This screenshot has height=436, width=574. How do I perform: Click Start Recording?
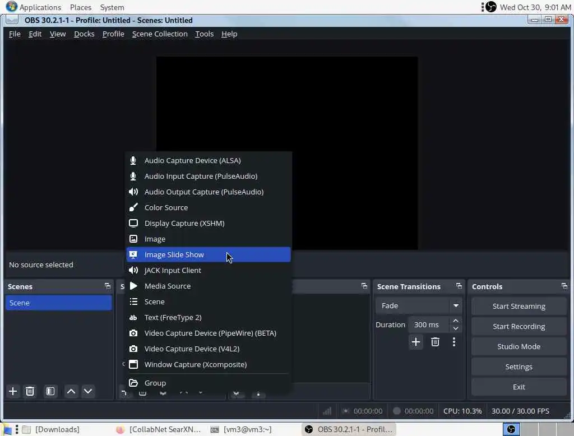519,327
